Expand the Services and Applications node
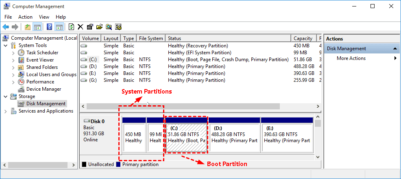Image resolution: width=401 pixels, height=179 pixels. [6, 111]
